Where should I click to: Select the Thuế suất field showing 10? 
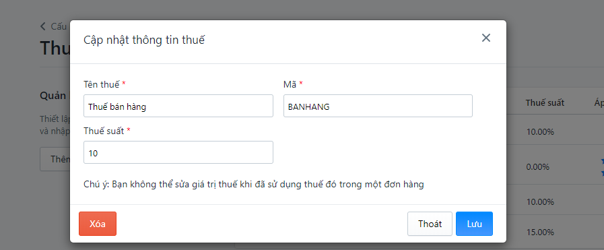coord(178,152)
